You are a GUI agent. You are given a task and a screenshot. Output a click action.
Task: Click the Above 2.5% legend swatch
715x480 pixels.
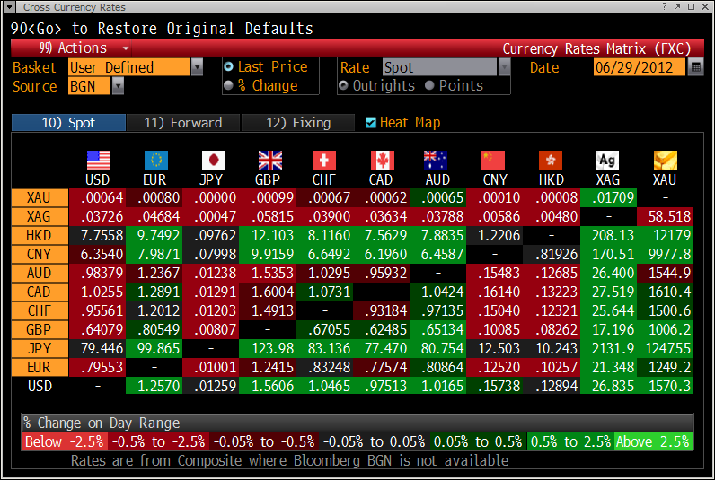653,441
